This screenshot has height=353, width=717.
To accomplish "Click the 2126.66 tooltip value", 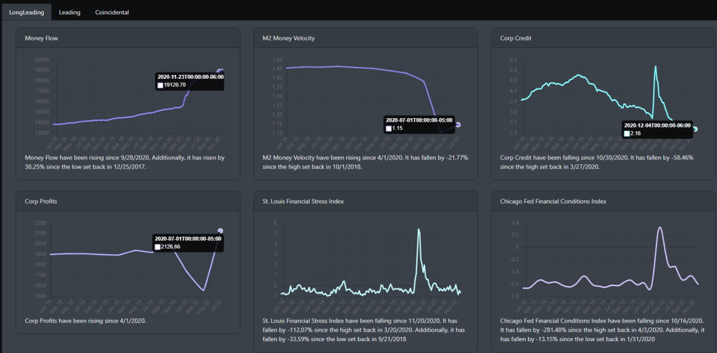I will [171, 247].
